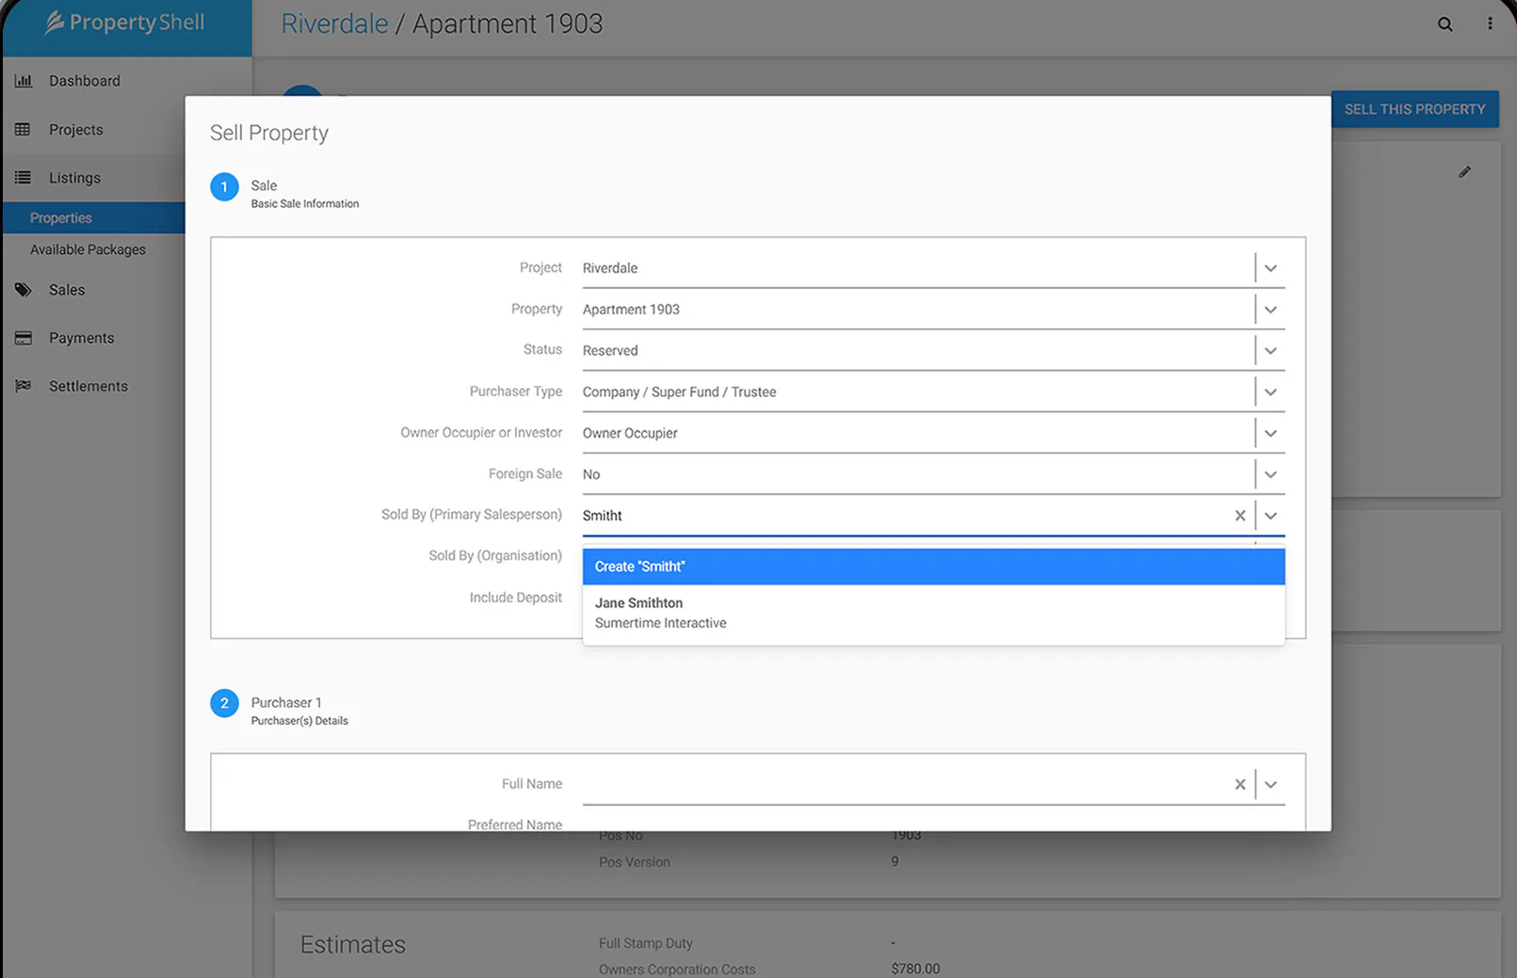The height and width of the screenshot is (978, 1517).
Task: Click the Riverdale project value
Action: [610, 268]
